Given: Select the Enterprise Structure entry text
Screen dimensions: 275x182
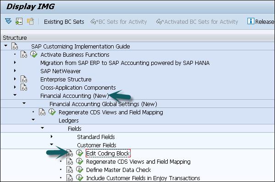Looking at the screenshot, I should 66,79.
